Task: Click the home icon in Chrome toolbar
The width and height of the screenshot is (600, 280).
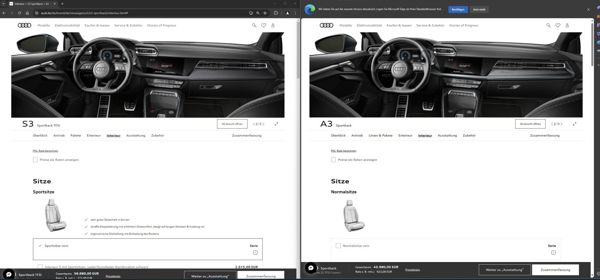Action: click(27, 13)
